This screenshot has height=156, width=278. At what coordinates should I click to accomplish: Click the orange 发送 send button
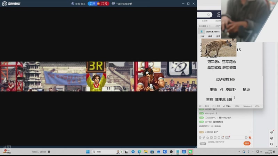[x=247, y=143]
